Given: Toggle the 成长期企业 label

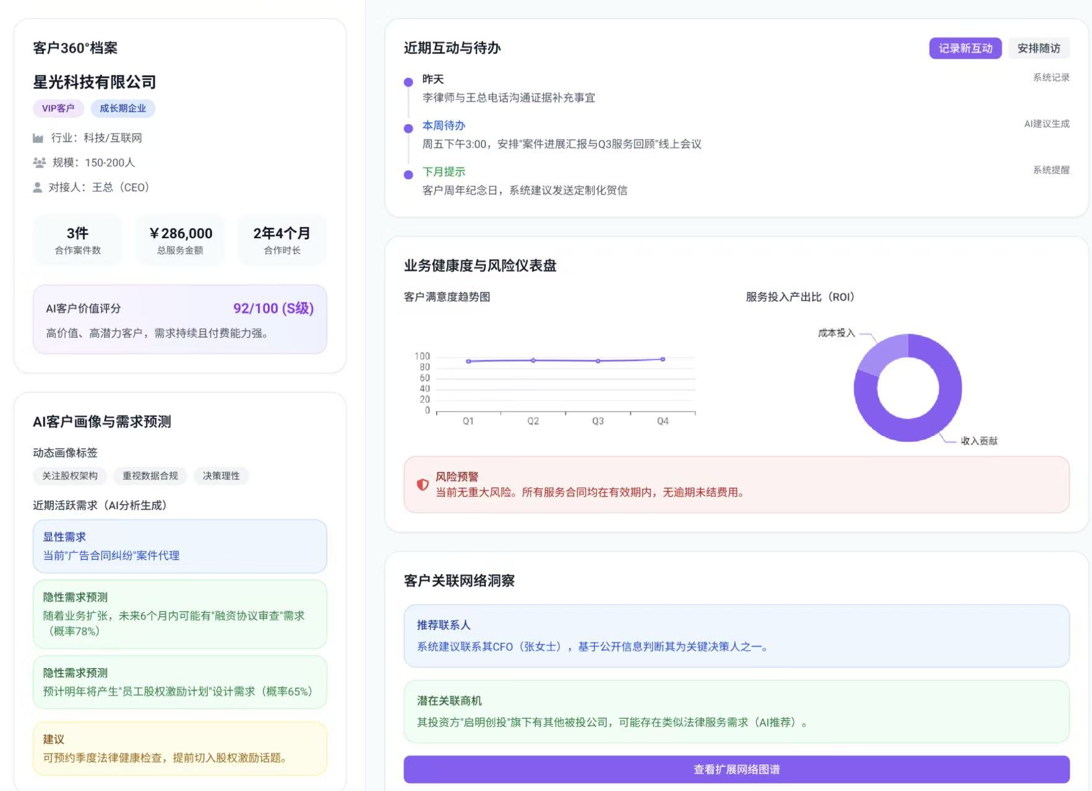Looking at the screenshot, I should (123, 108).
